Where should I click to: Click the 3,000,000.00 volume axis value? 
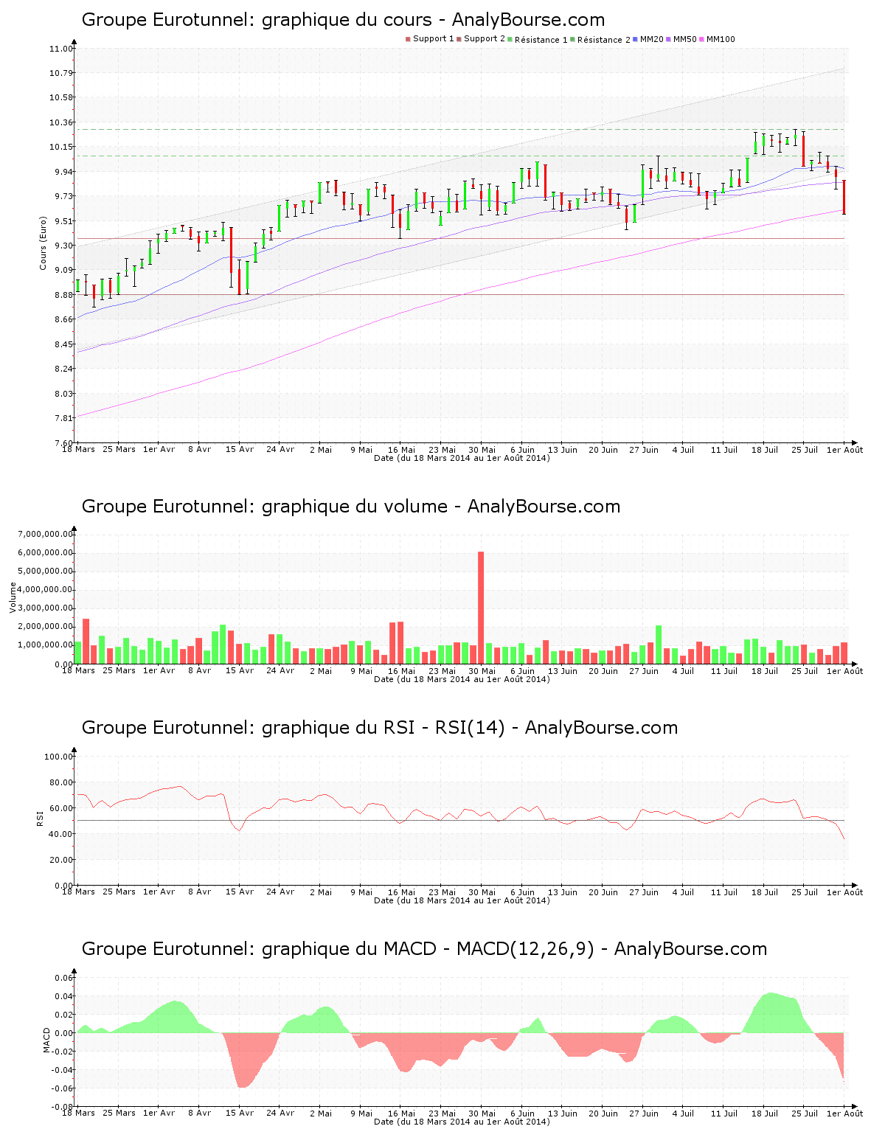point(46,608)
